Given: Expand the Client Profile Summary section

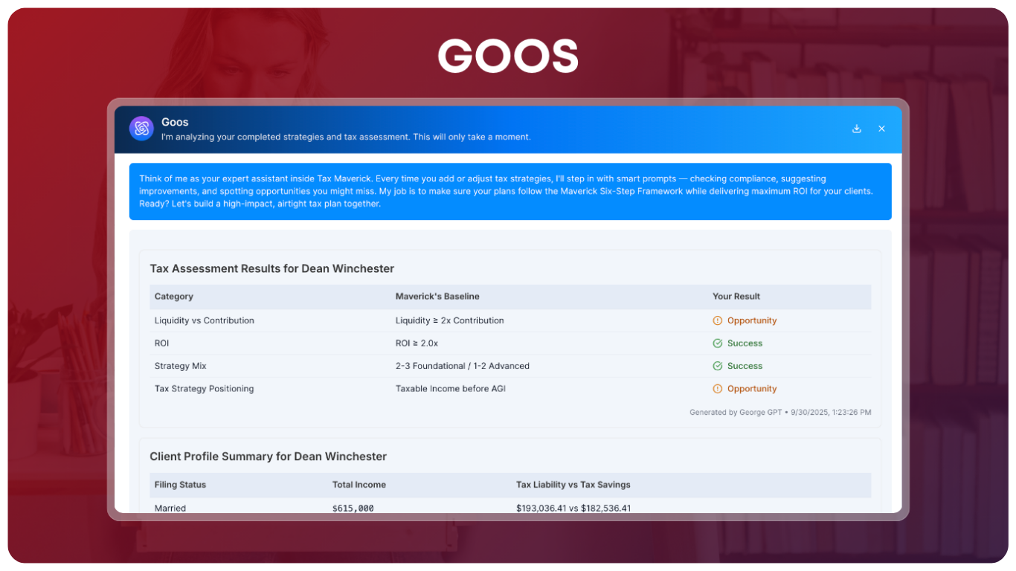Looking at the screenshot, I should point(269,456).
